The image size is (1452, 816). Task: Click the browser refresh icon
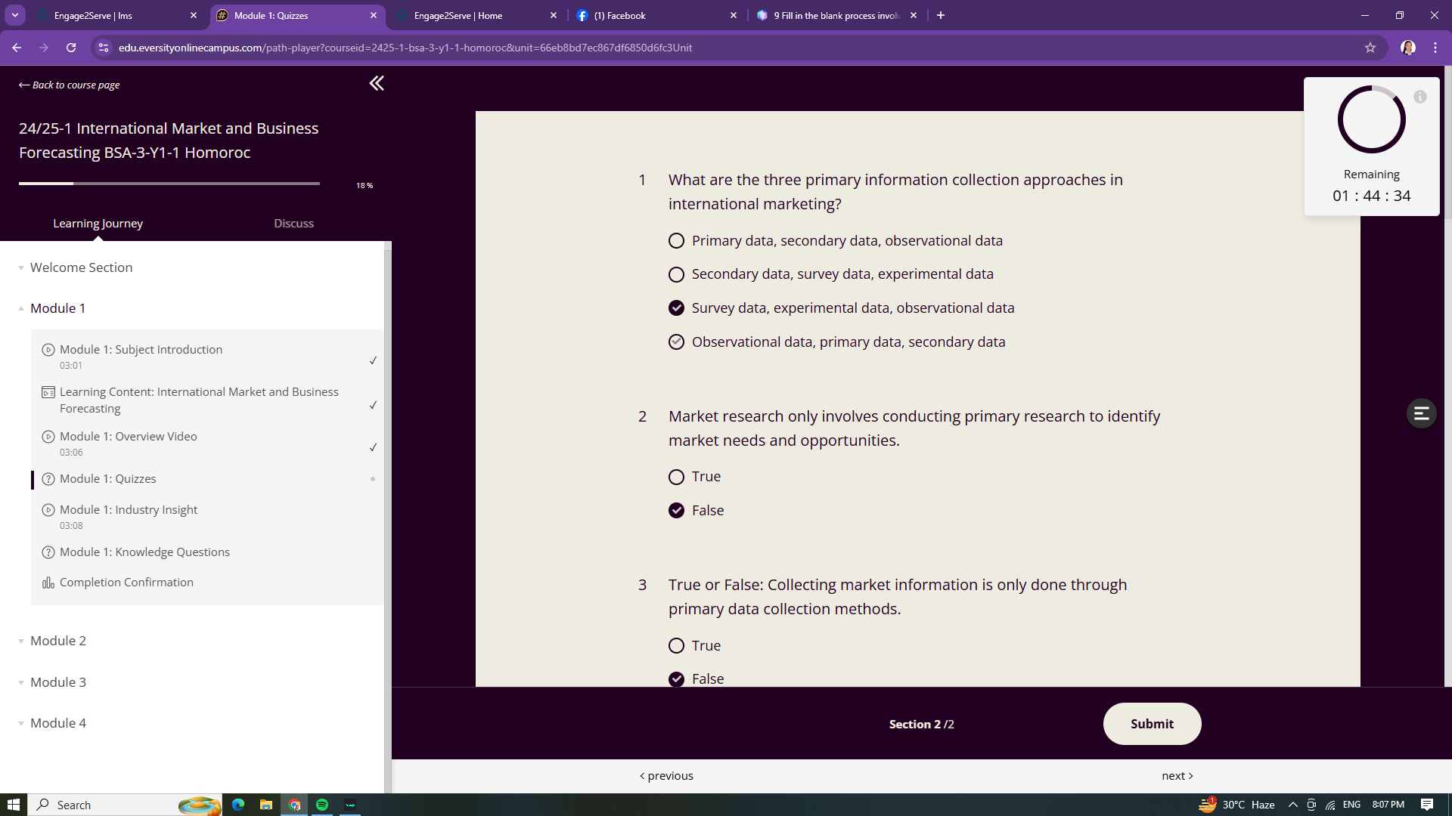coord(71,47)
